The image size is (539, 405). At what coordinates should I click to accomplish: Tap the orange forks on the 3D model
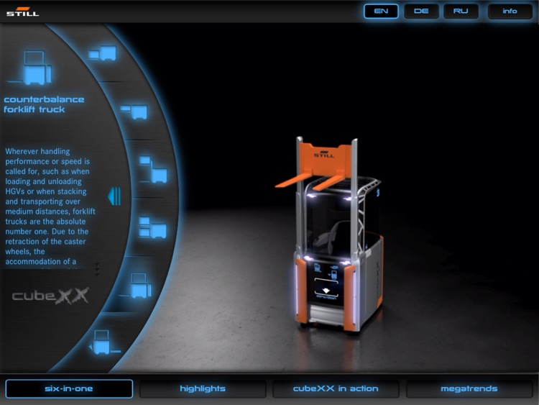pyautogui.click(x=311, y=182)
